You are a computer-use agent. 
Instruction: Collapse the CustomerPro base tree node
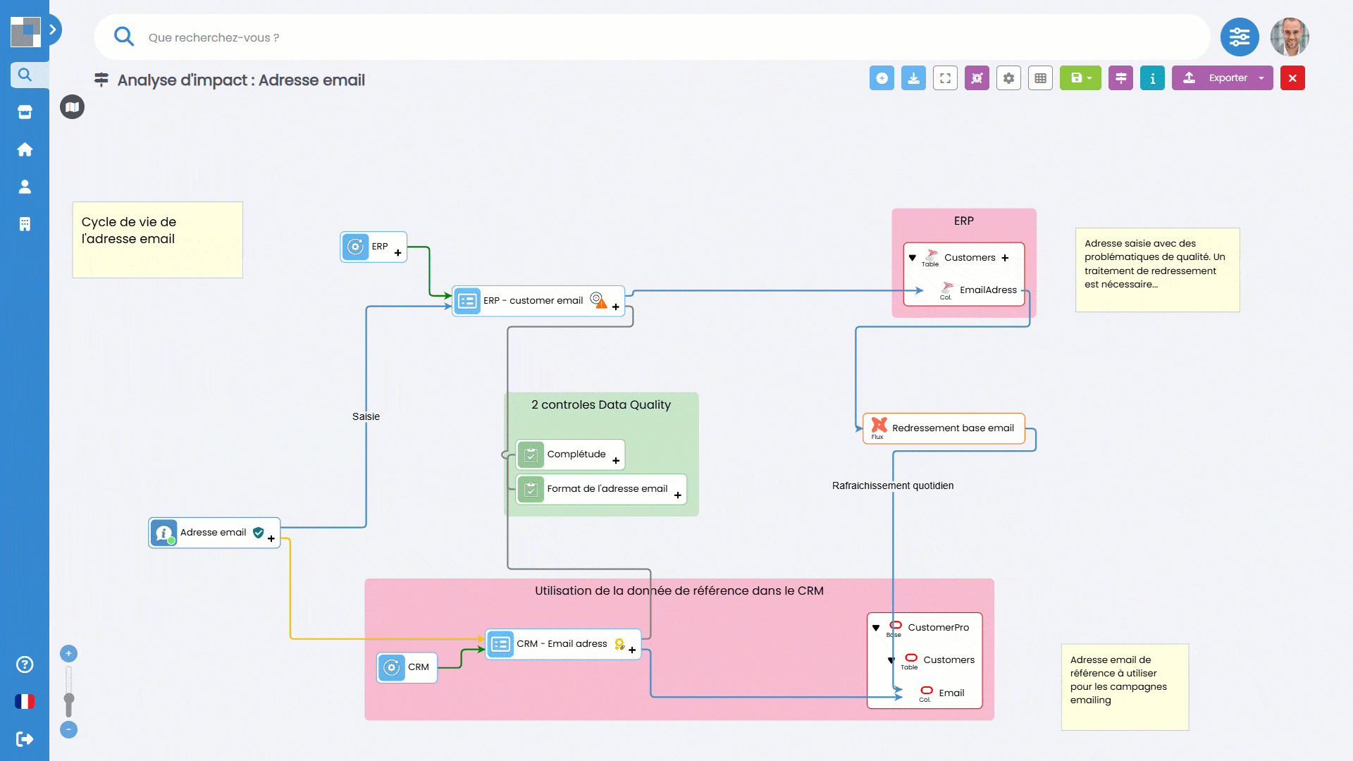pyautogui.click(x=876, y=628)
